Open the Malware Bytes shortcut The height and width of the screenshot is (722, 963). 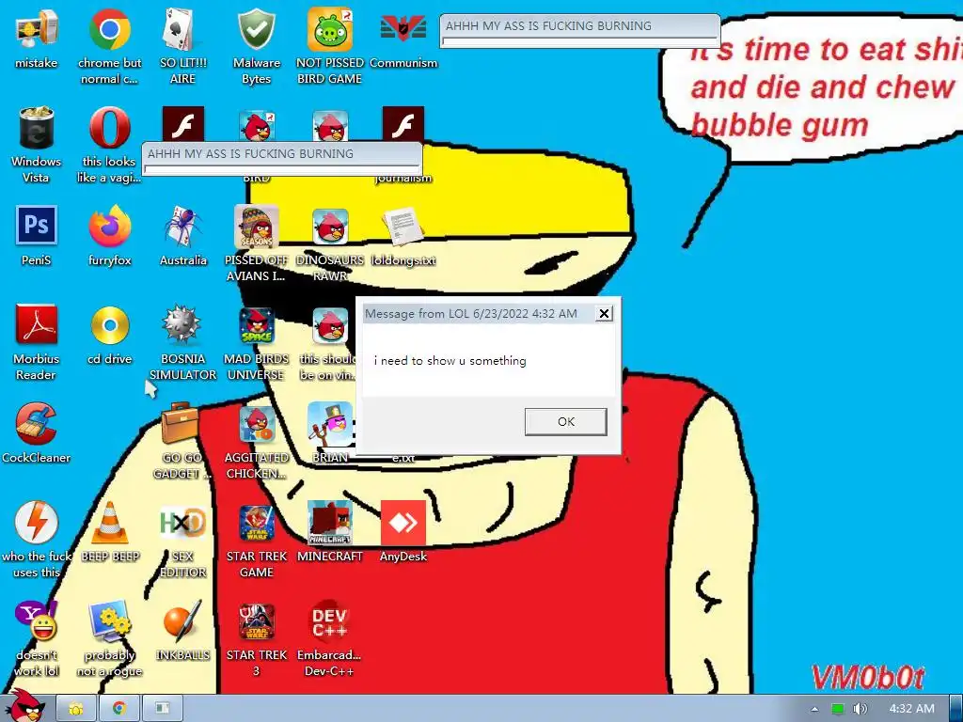click(257, 29)
